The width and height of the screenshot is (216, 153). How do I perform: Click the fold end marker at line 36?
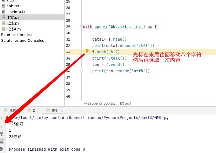(81, 71)
